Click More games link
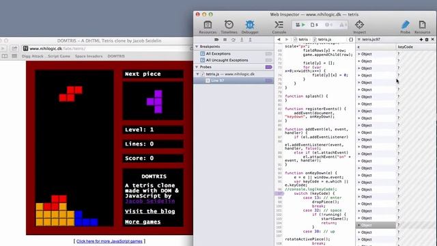Screen dimensions: 437x246 143,221
